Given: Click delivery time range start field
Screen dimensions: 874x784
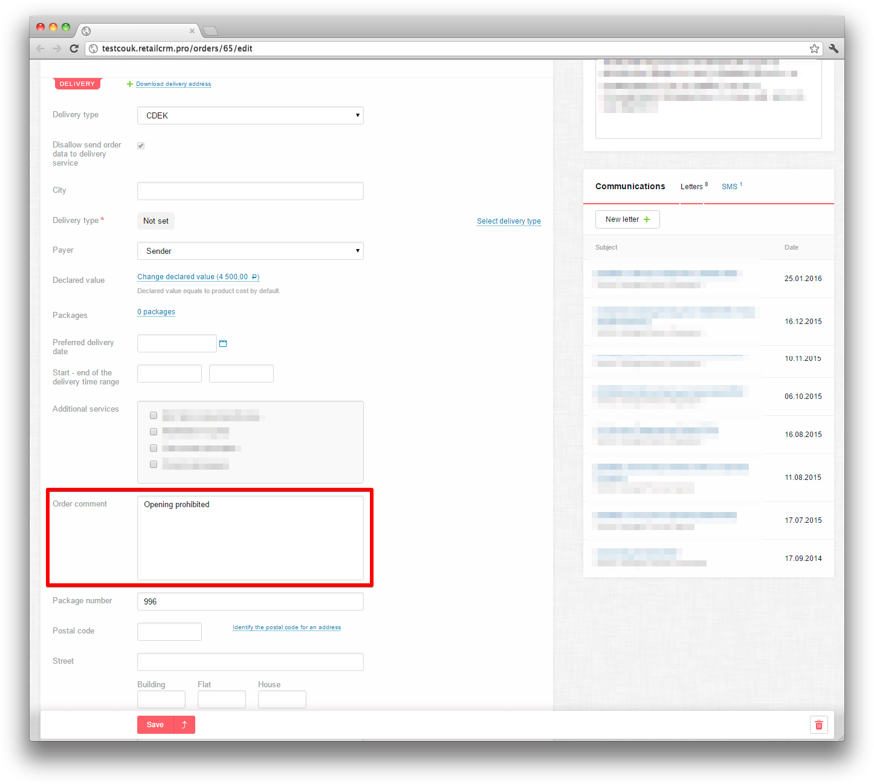Looking at the screenshot, I should (169, 374).
